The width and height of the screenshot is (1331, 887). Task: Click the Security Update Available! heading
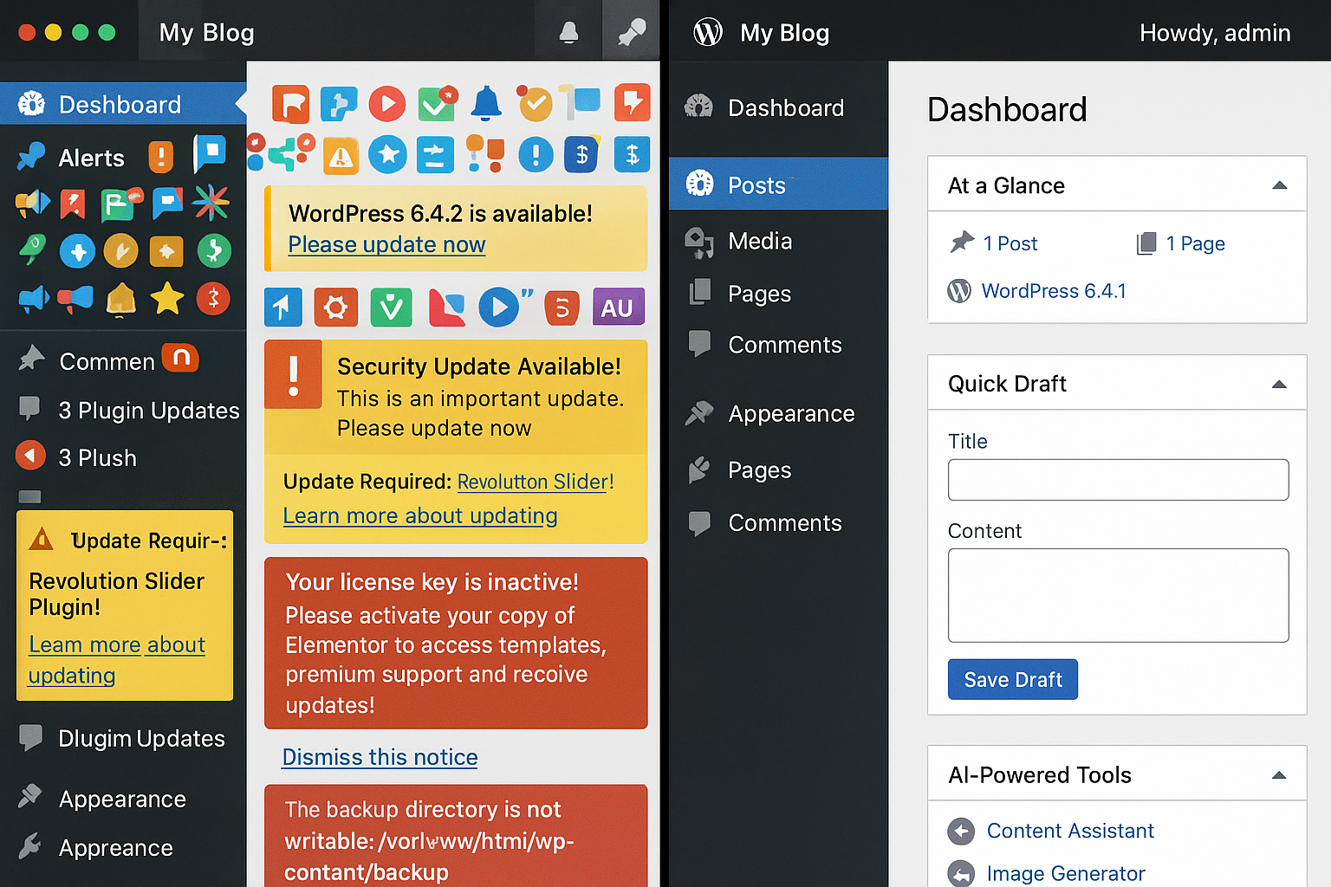(479, 366)
